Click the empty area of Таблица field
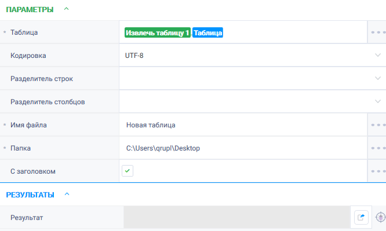386x231 pixels. pos(294,32)
